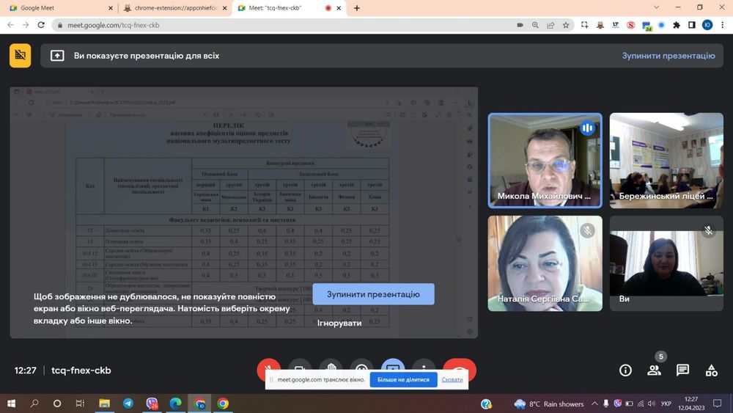Open Chrome three-dot menu

[722, 25]
